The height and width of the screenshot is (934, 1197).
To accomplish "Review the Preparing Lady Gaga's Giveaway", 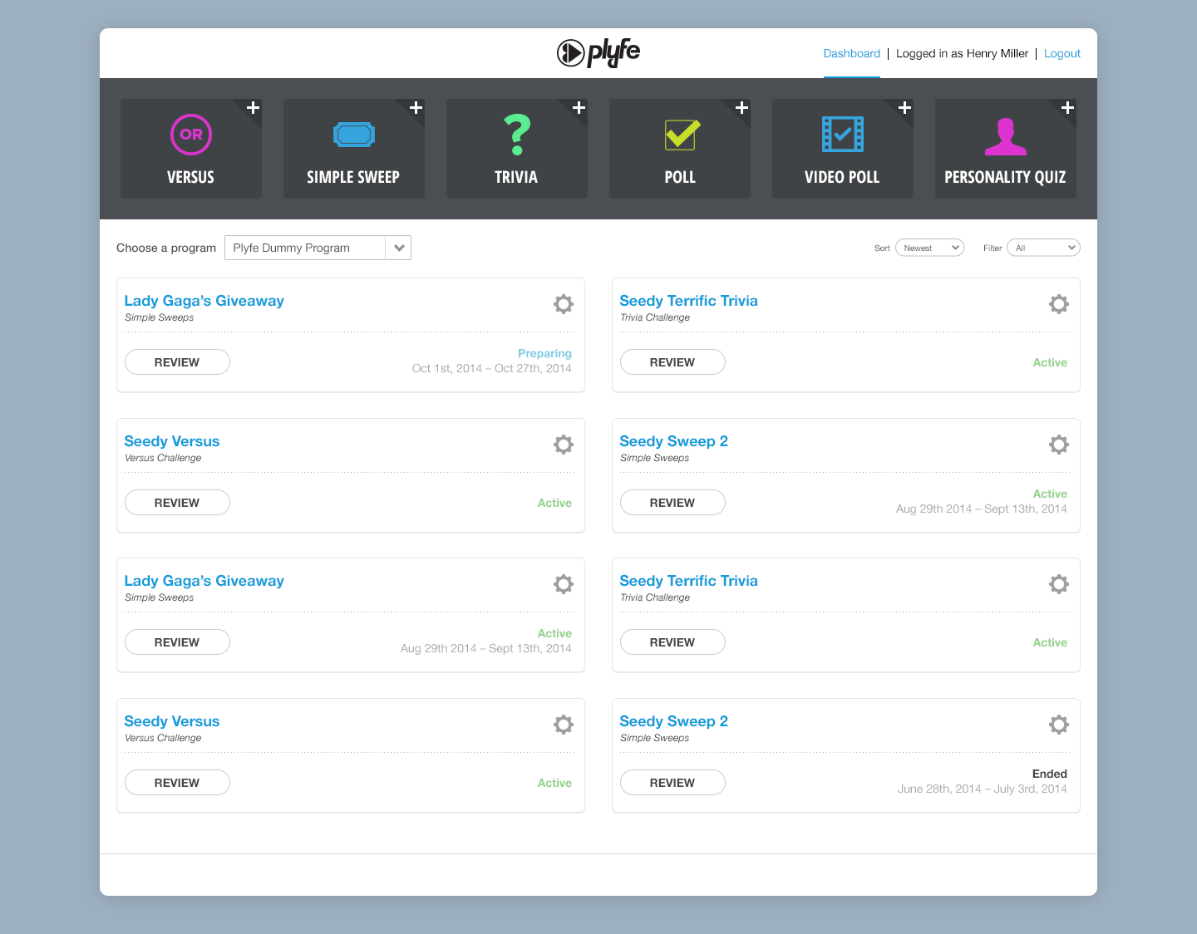I will (177, 362).
